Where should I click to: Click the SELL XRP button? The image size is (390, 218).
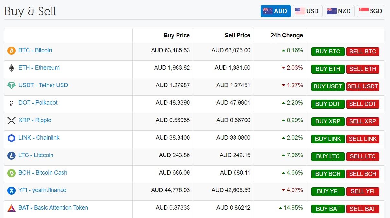363,121
